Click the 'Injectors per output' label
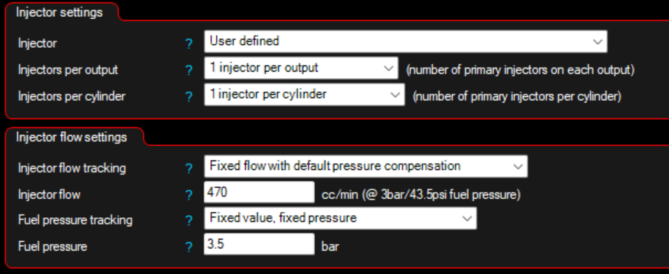Screen dimensions: 669x274 pos(68,70)
